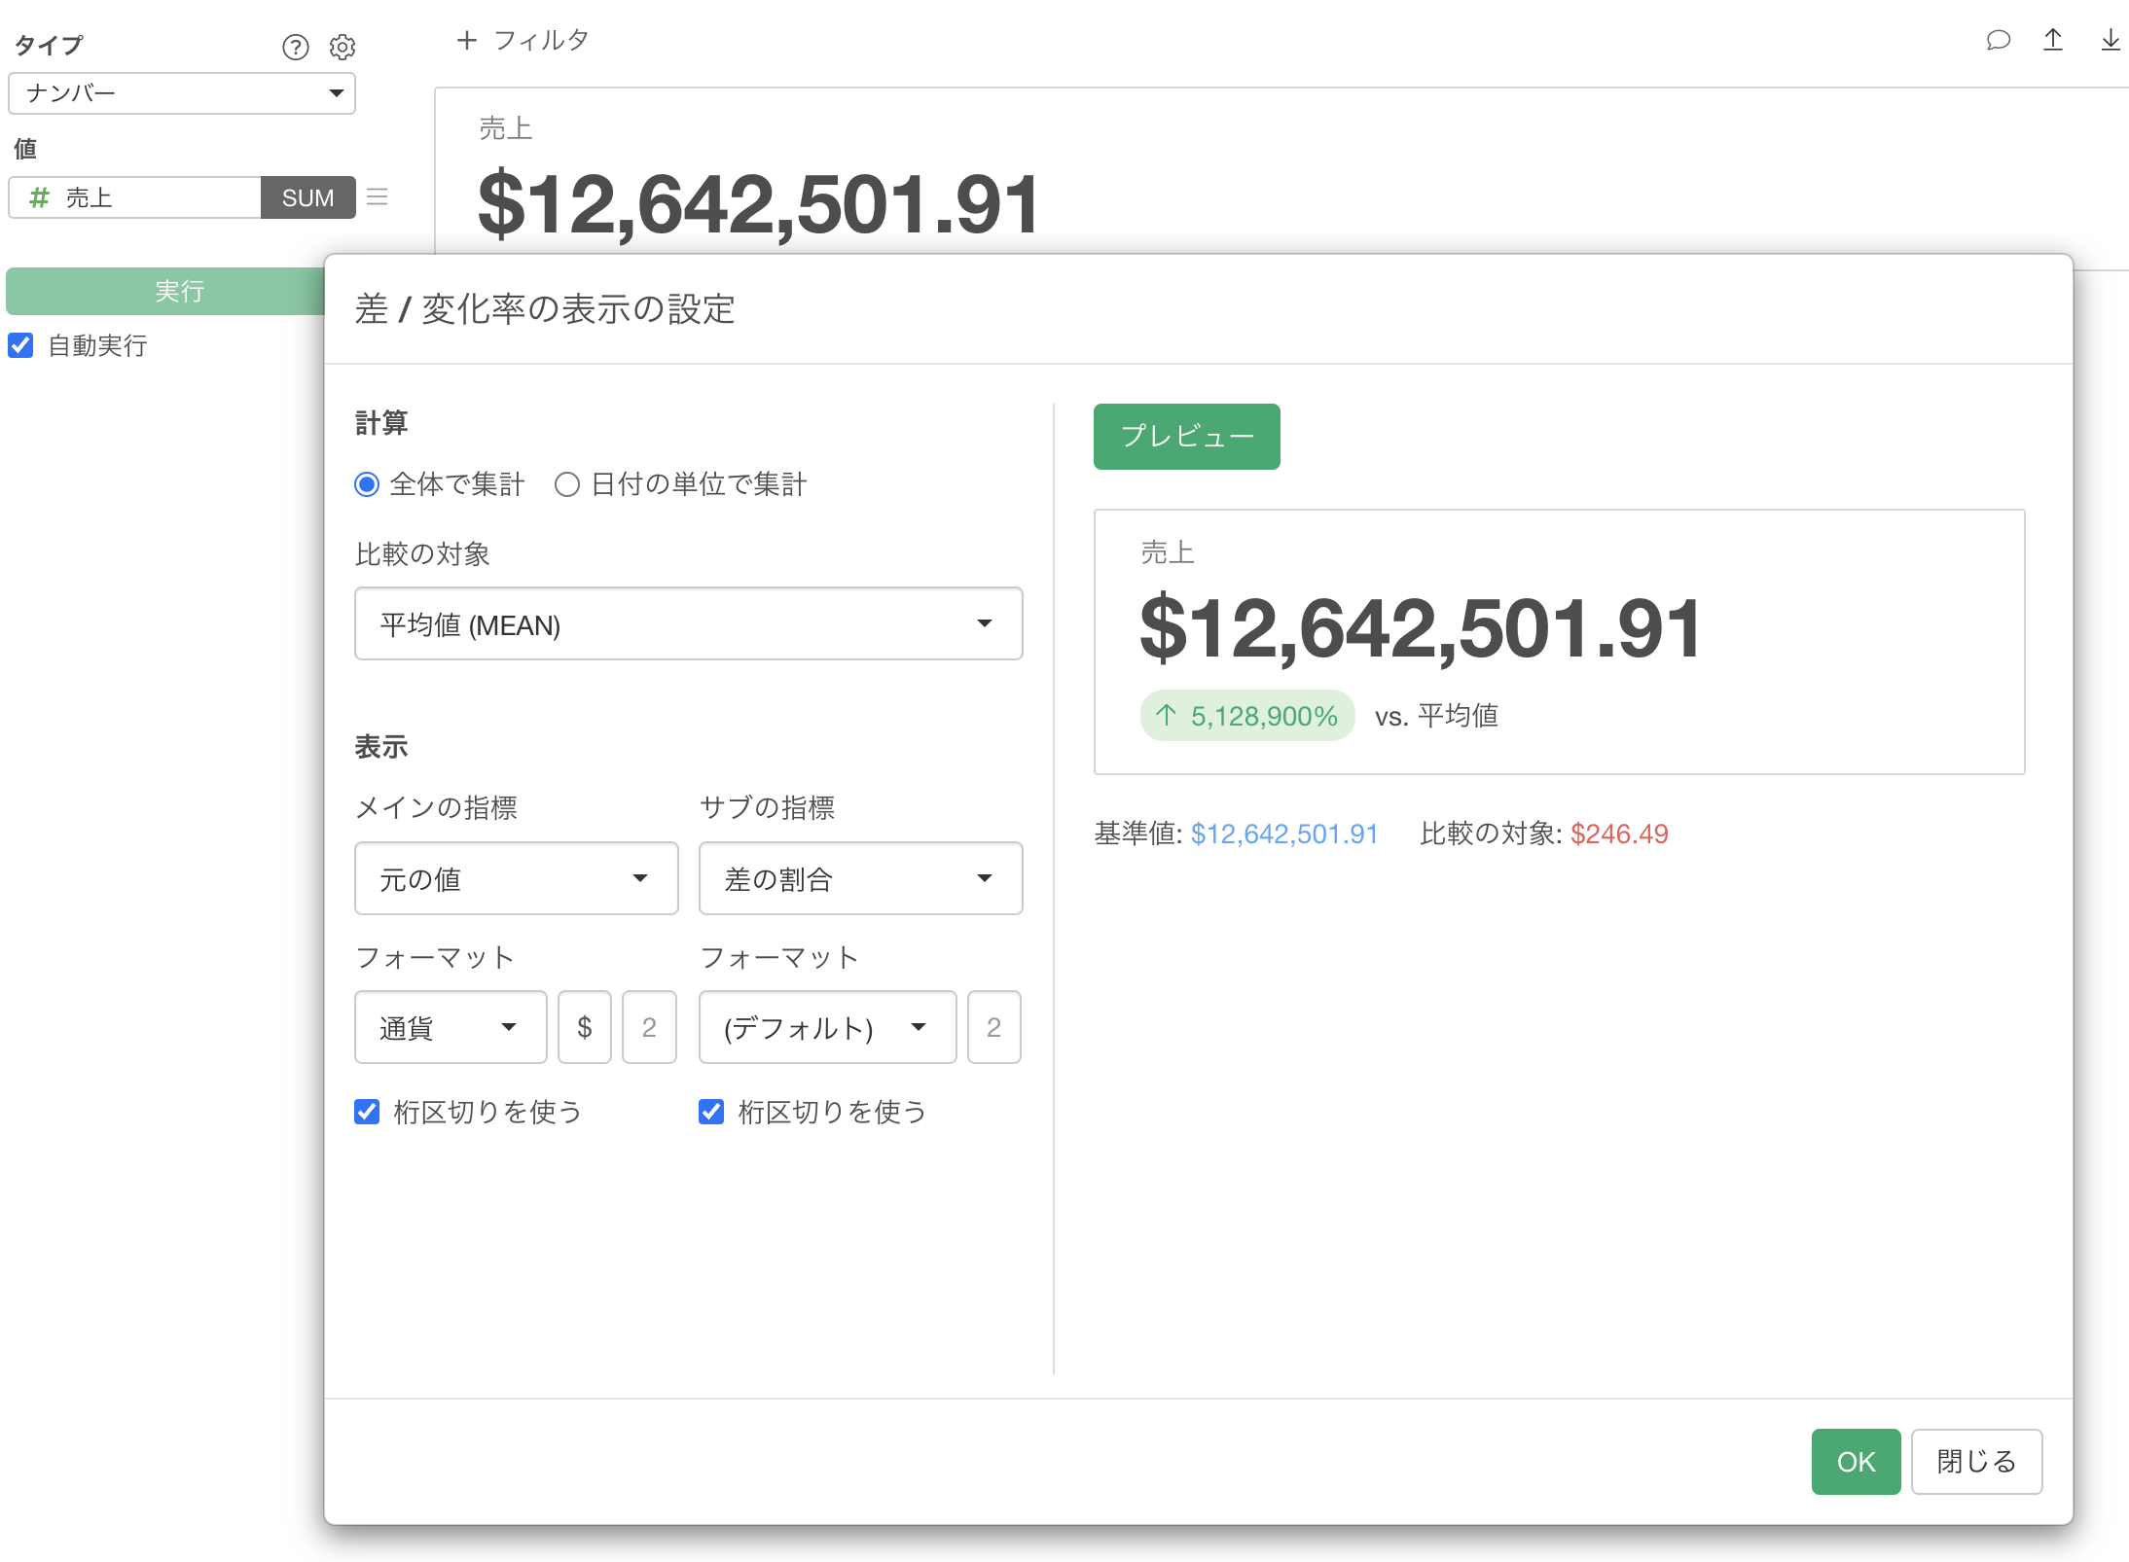Toggle main metric 桁区切りを使う checkbox
The width and height of the screenshot is (2129, 1562).
(367, 1112)
